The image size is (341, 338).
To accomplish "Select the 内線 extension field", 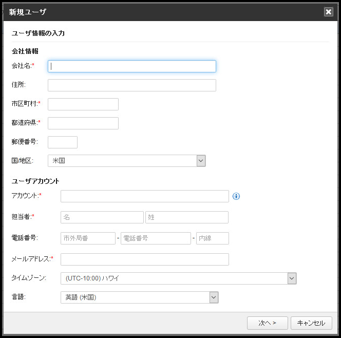I will coord(213,238).
